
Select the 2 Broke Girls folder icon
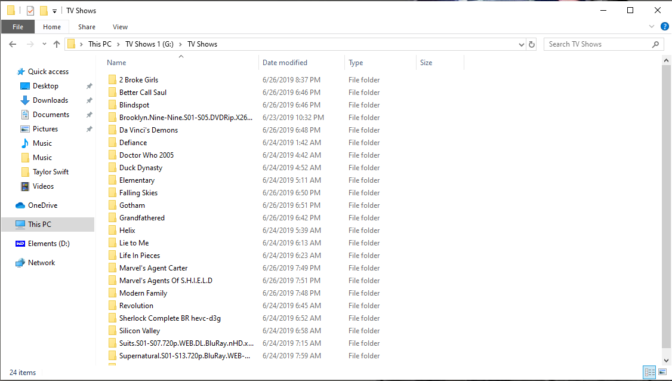[x=112, y=80]
